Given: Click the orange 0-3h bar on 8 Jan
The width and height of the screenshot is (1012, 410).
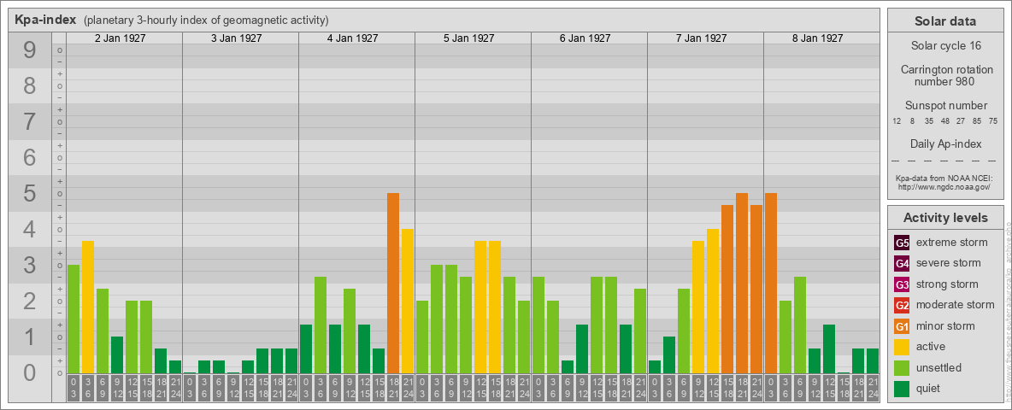Looking at the screenshot, I should pyautogui.click(x=771, y=283).
